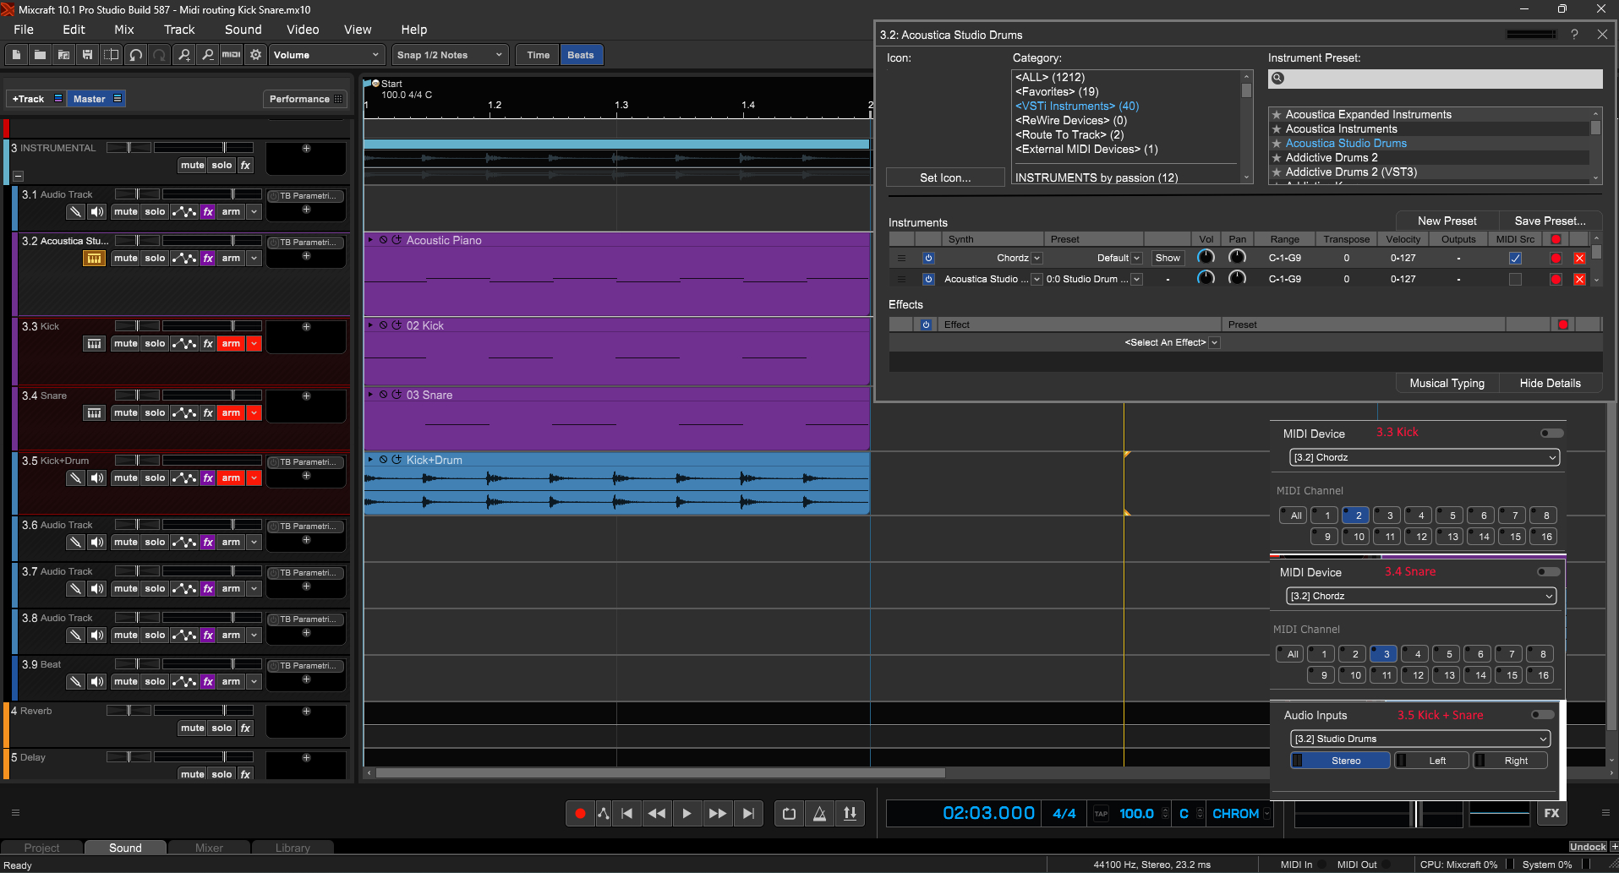Image resolution: width=1619 pixels, height=873 pixels.
Task: Select MIDI channel 2 for 3.3 Kick
Action: 1355,516
